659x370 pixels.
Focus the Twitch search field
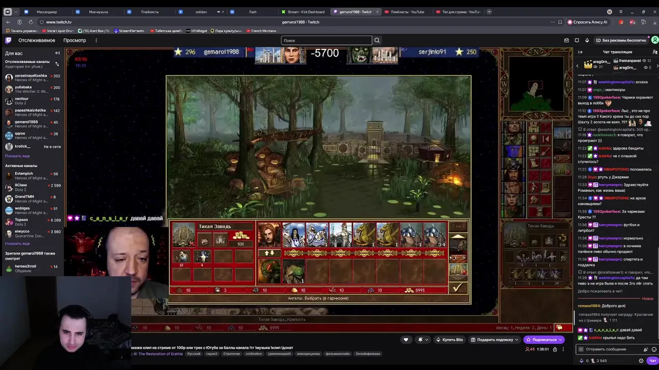point(326,40)
